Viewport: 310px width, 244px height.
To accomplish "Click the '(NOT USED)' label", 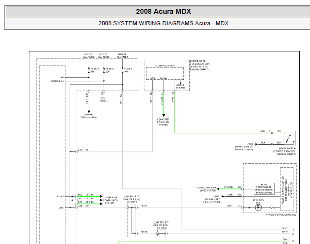I will click(104, 99).
